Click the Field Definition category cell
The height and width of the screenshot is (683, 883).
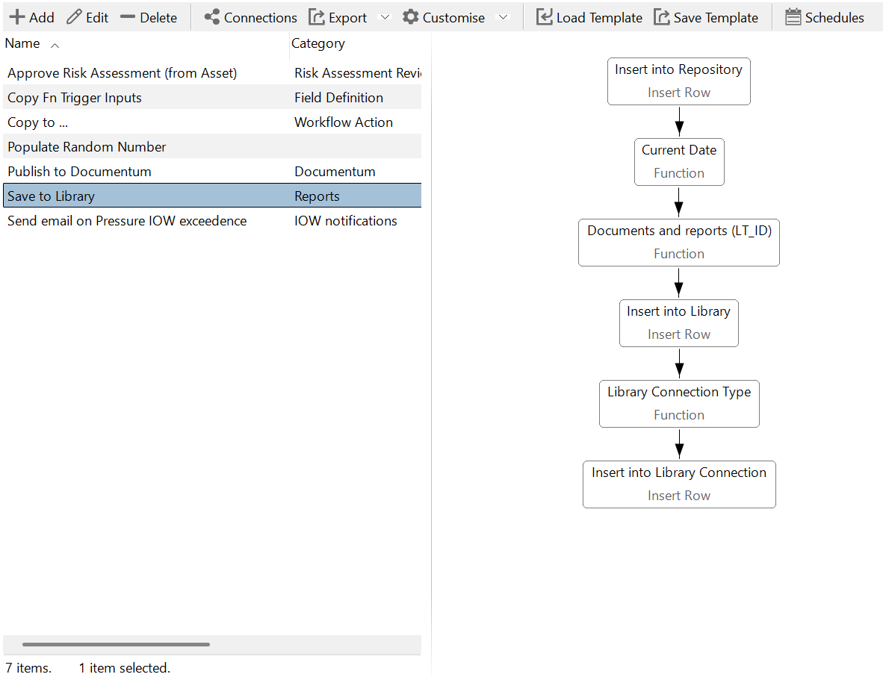click(338, 97)
